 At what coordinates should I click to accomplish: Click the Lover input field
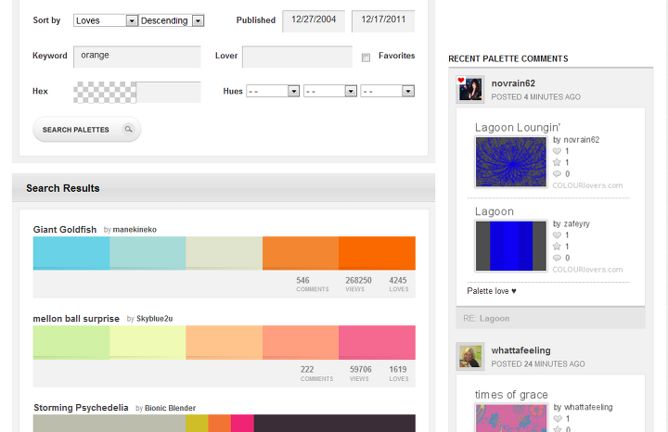pos(298,57)
